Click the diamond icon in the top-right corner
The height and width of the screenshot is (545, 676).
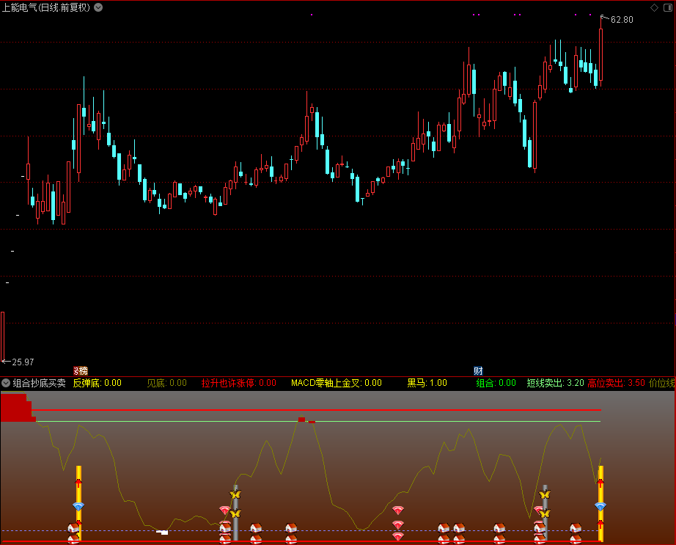[x=654, y=8]
